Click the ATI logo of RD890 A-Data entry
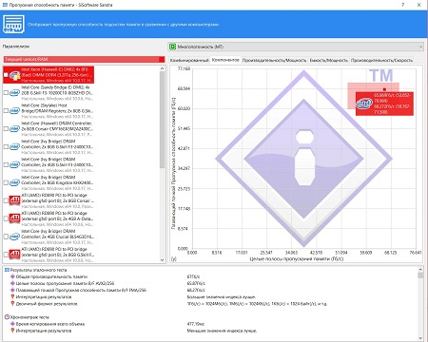 click(14, 218)
